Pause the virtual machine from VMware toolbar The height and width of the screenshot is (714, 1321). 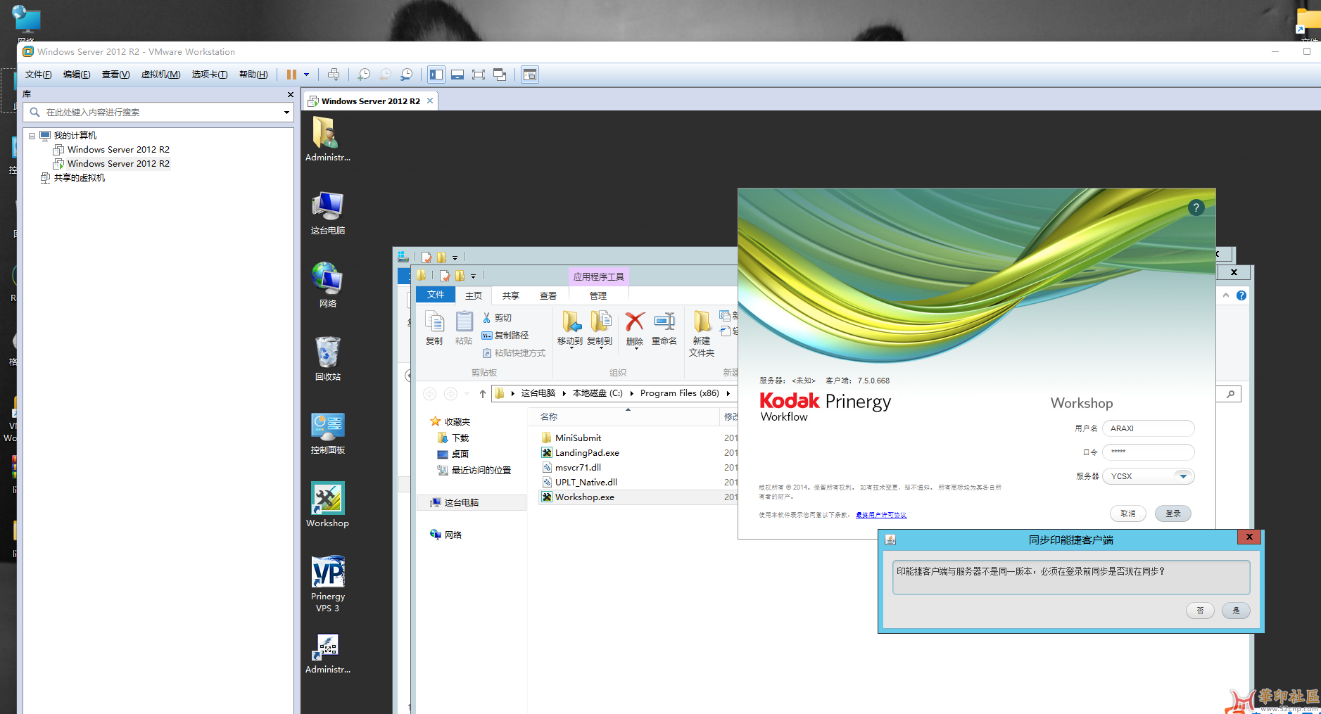[291, 75]
